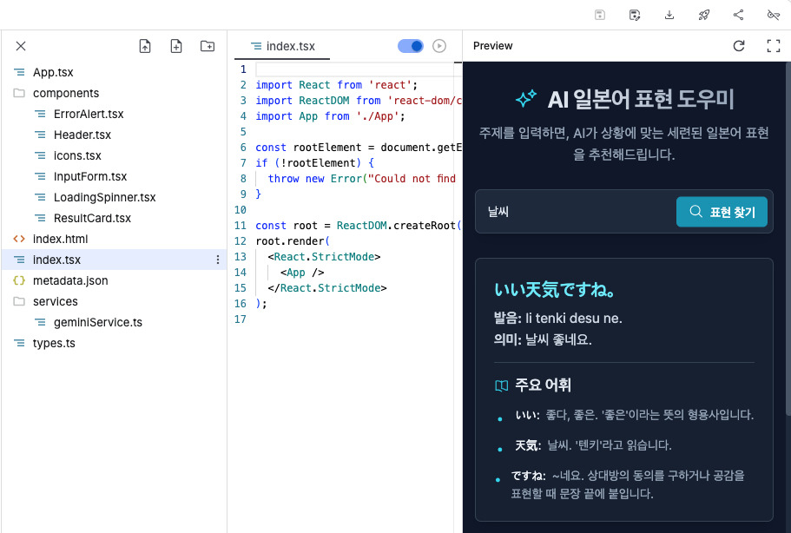Toggle the blue switch beside index.tsx tab

pyautogui.click(x=411, y=46)
